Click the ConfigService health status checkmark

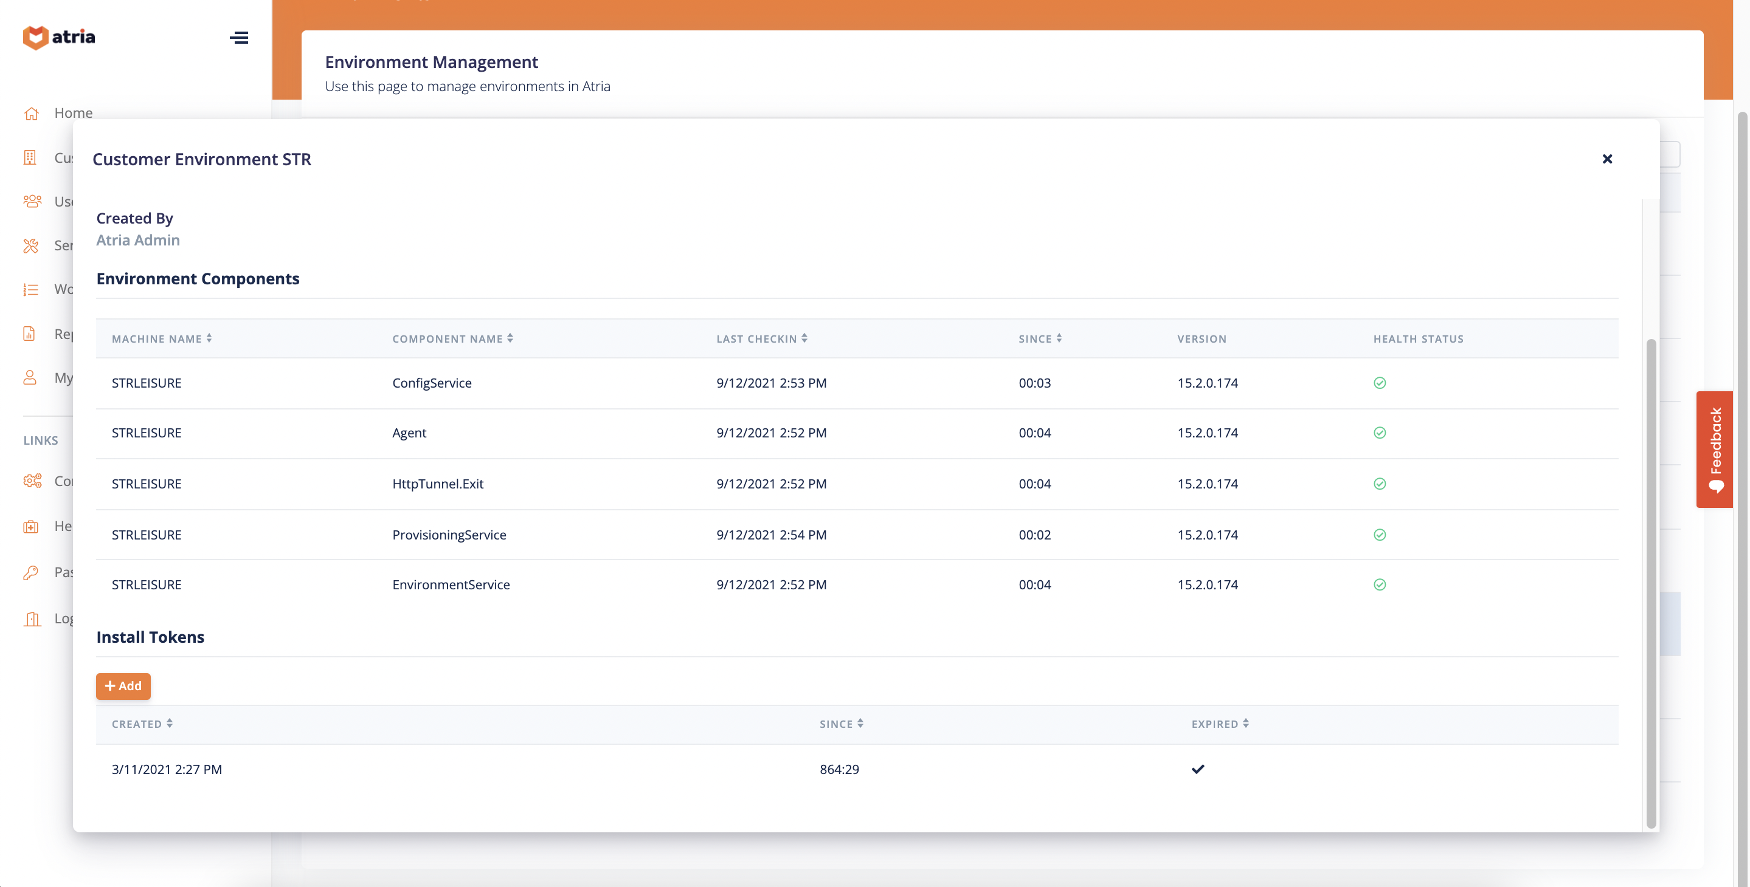(1379, 383)
